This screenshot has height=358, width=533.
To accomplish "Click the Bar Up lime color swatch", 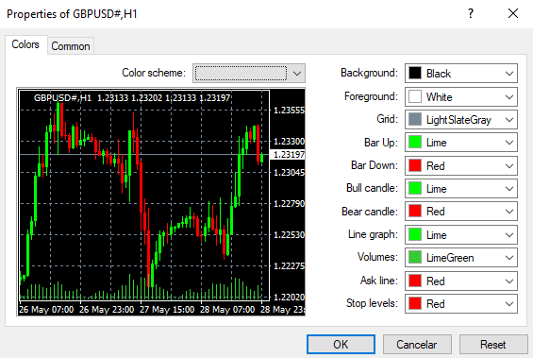I will coord(415,143).
